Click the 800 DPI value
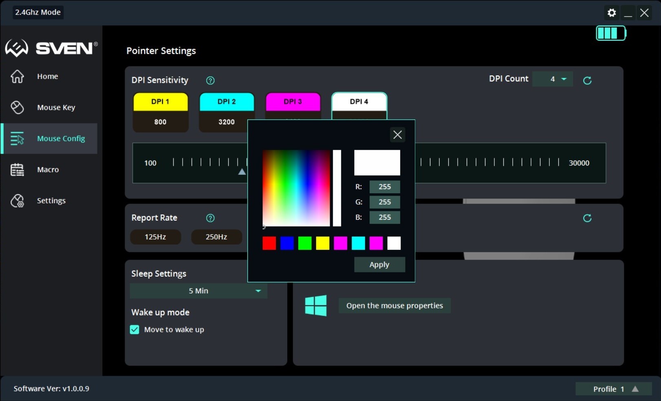 tap(161, 122)
